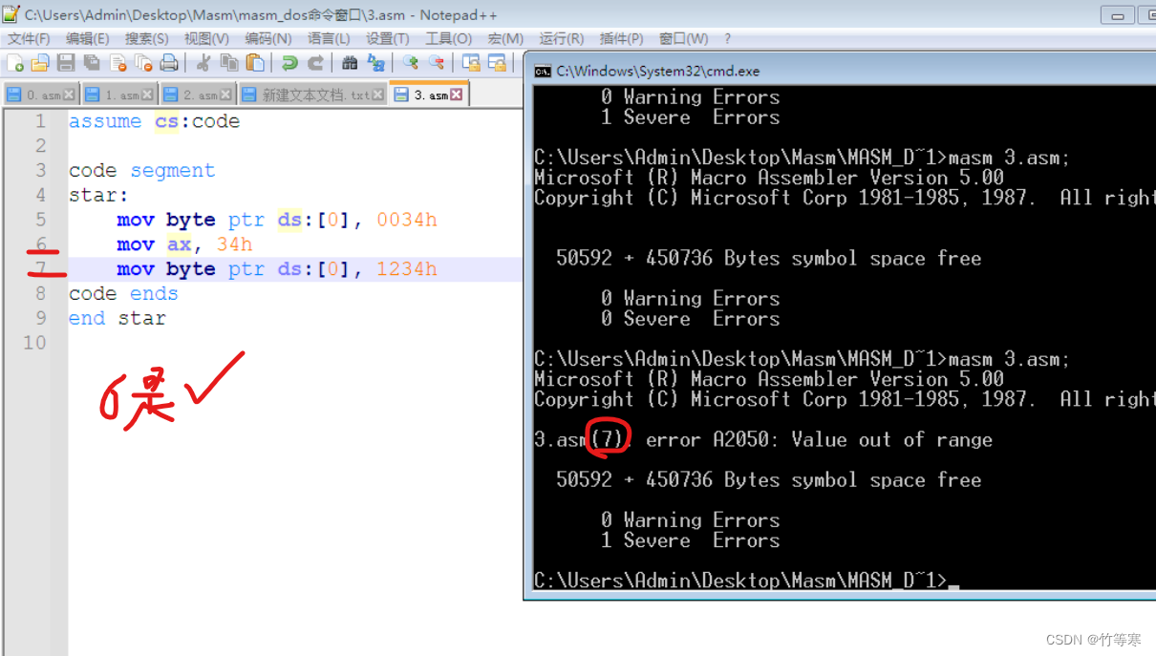Click the Copy toolbar icon

pos(229,63)
